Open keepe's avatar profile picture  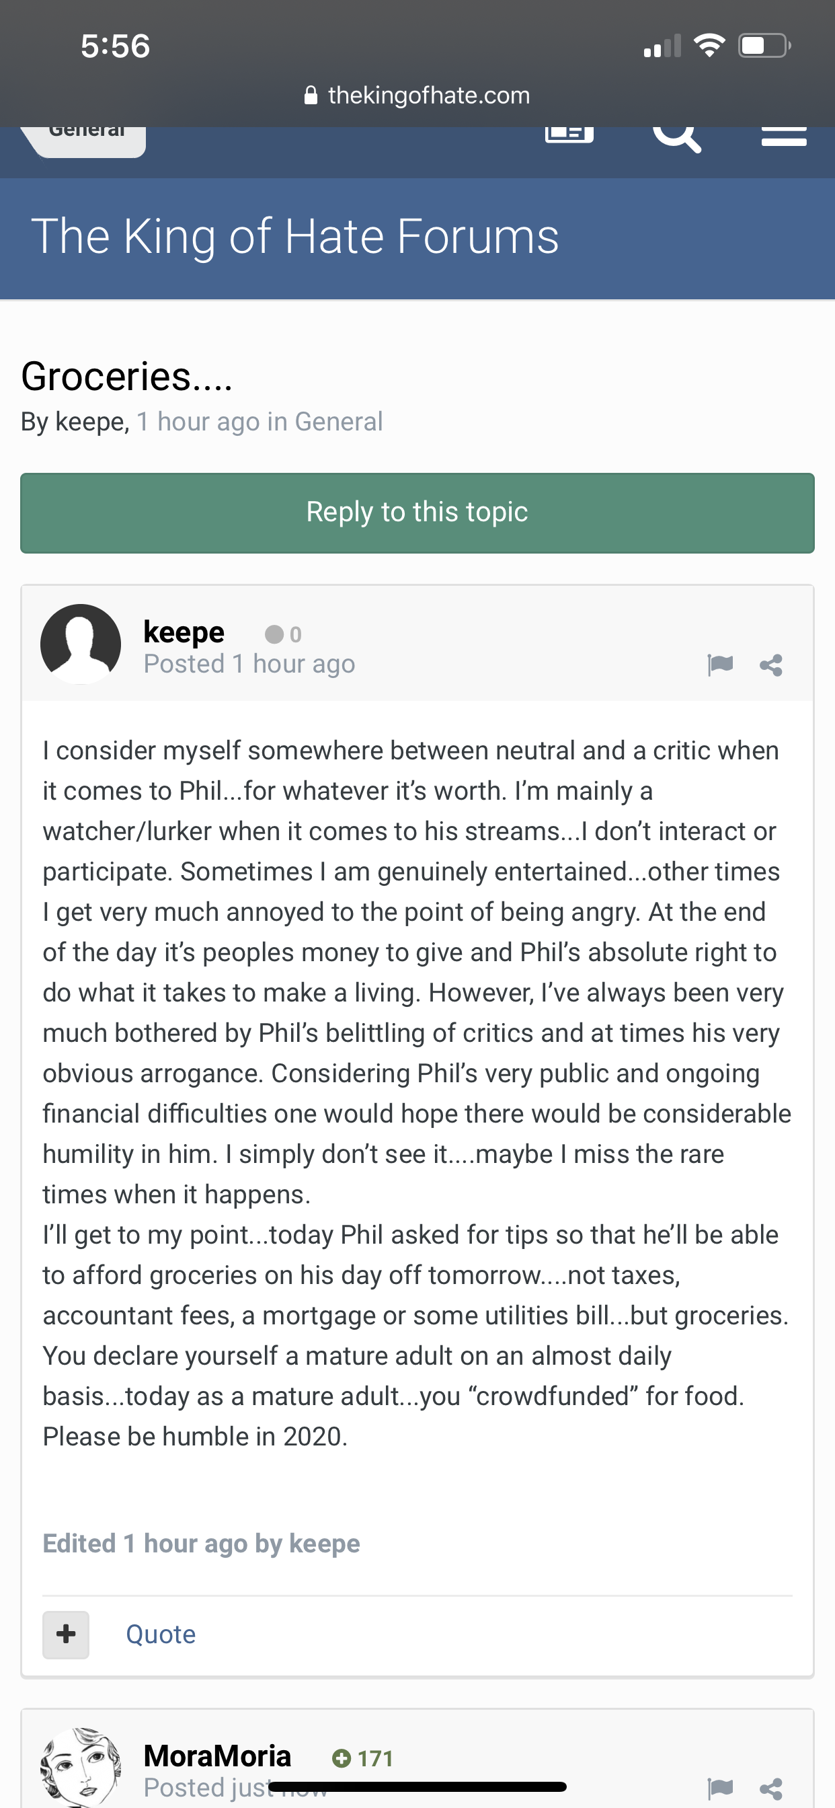pos(81,644)
